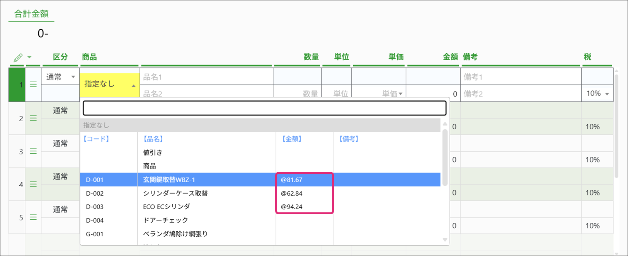Click the 品名1 input field

point(206,77)
